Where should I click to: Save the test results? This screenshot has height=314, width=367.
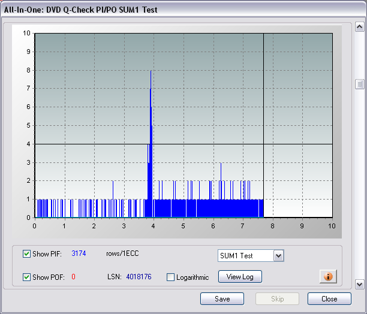pos(222,299)
